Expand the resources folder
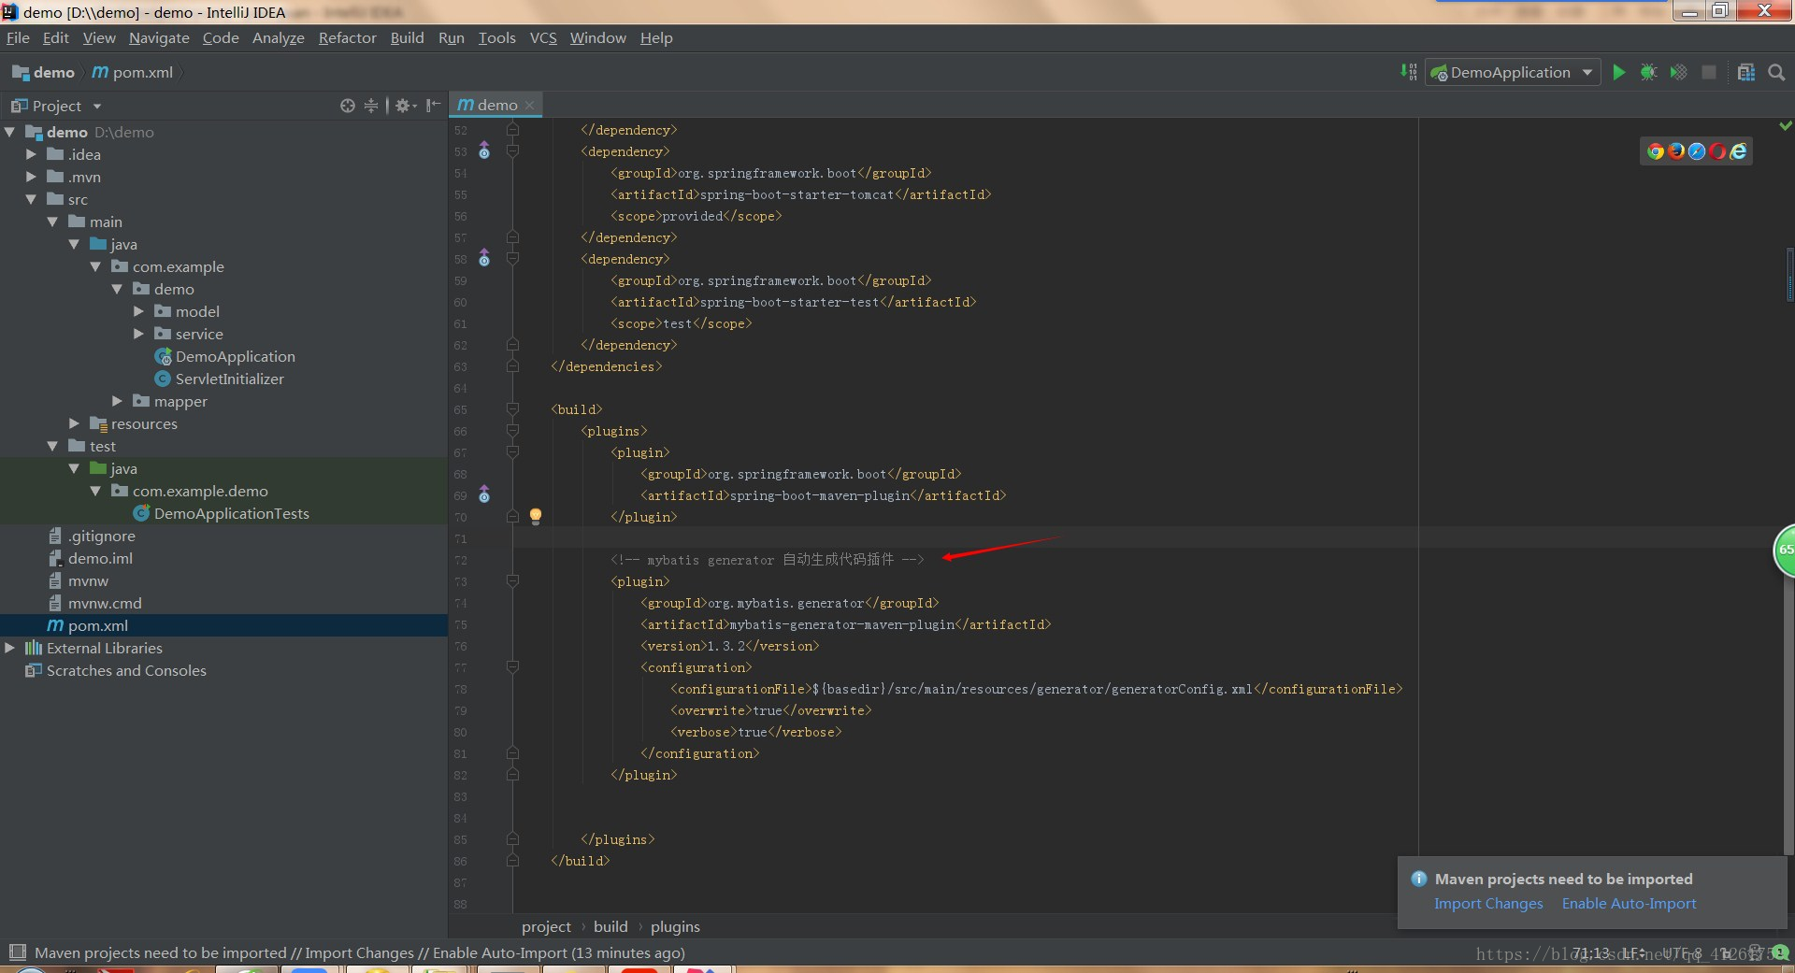Viewport: 1795px width, 973px height. 74,423
